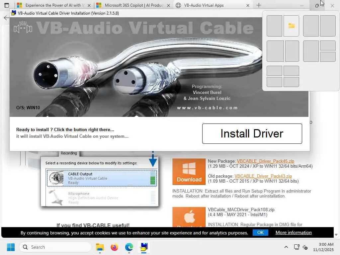Click the VBCable_MACDriver_Pack108.zip text
The height and width of the screenshot is (255, 340).
(x=241, y=210)
